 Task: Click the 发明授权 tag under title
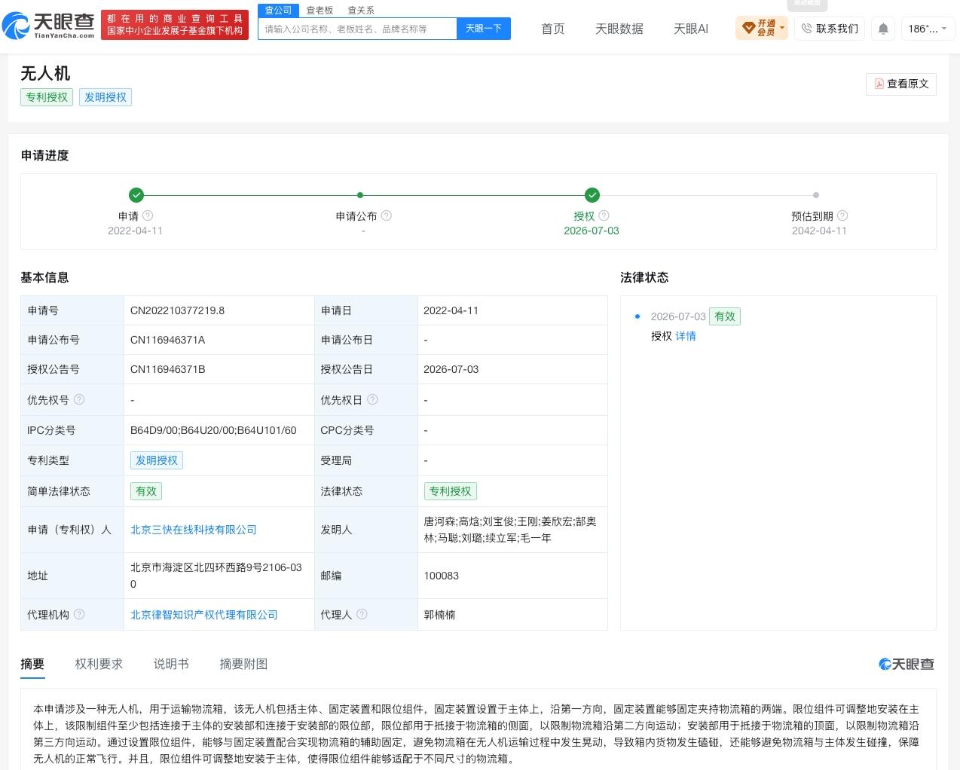pyautogui.click(x=105, y=97)
